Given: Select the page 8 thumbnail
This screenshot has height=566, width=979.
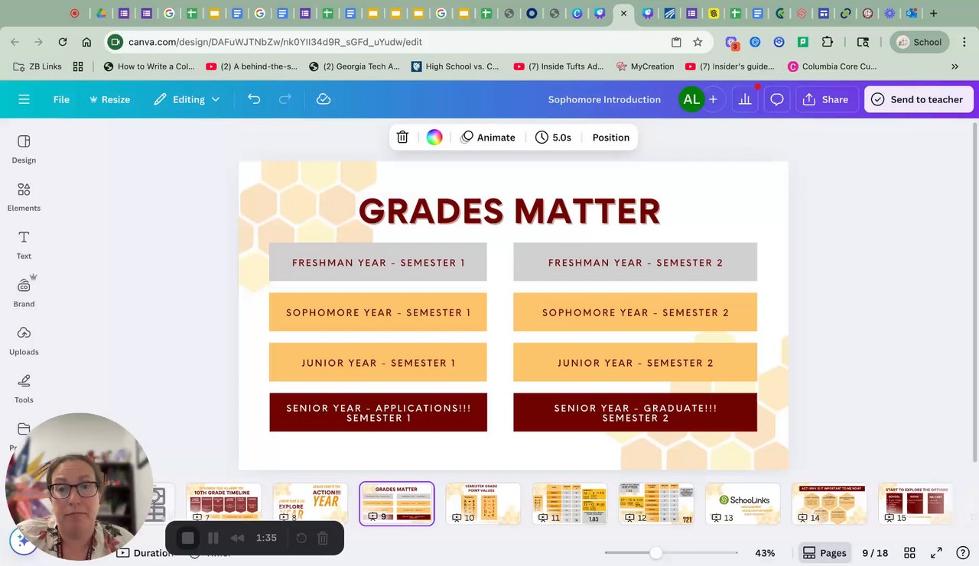Looking at the screenshot, I should (x=310, y=503).
